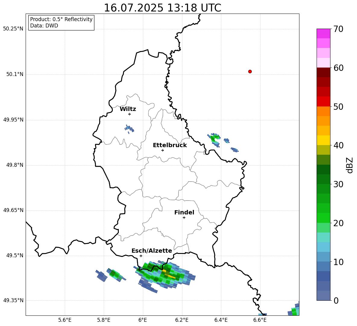The height and width of the screenshot is (326, 357).
Task: Click the 40 tick label on colorbar
Action: 338,145
